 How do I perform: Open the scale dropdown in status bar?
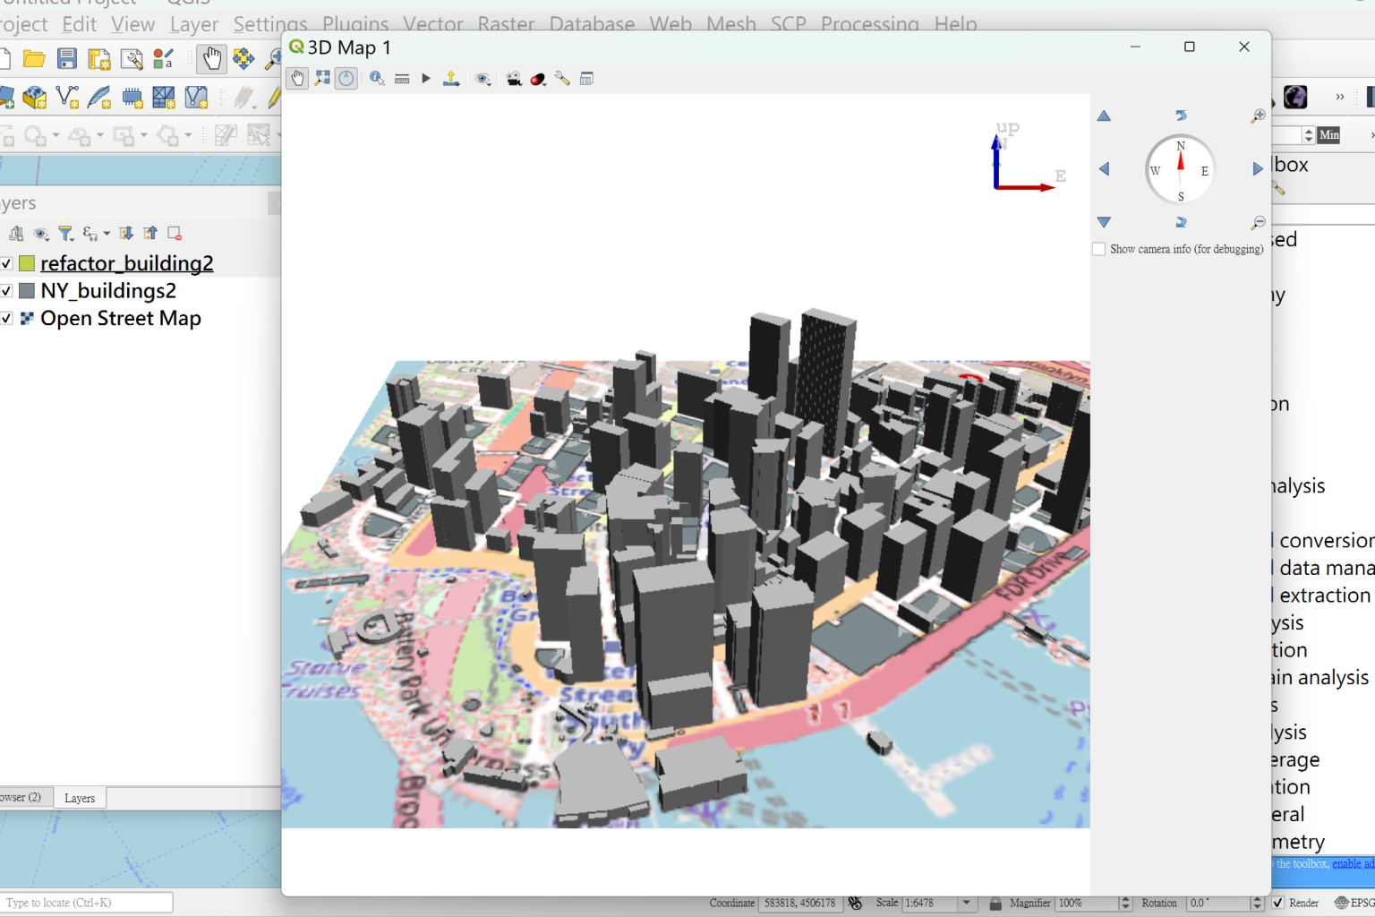(x=967, y=903)
